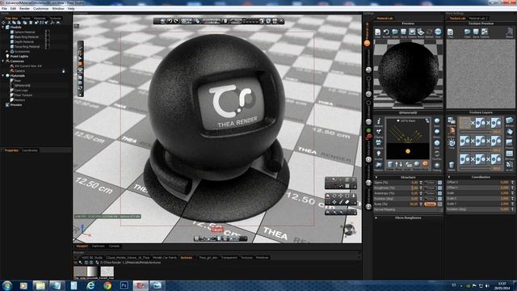Open General material settings icon
This screenshot has width=517, height=291.
pos(379,122)
